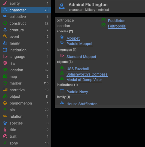Viewport: 145px width, 147px height.
Task: Select the title category
Action: click(x=26, y=130)
